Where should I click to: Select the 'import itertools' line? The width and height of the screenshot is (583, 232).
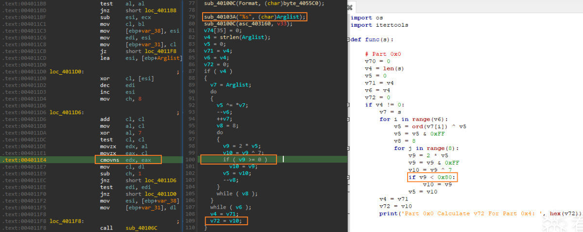pyautogui.click(x=379, y=25)
